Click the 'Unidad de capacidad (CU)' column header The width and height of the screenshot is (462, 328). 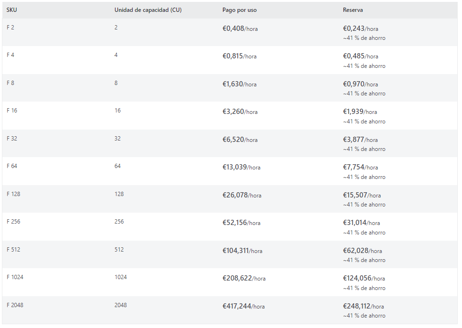pos(147,10)
